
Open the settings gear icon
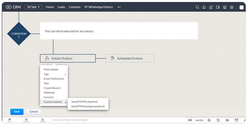tap(232, 7)
